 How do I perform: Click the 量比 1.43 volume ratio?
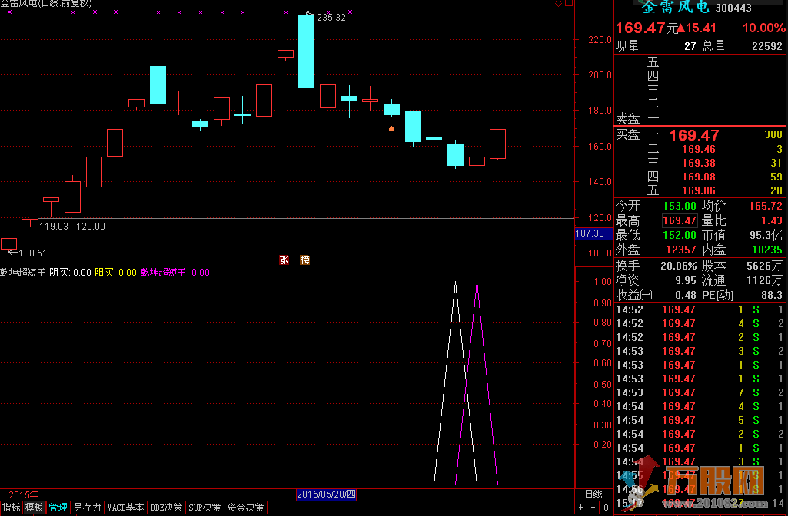tap(772, 220)
